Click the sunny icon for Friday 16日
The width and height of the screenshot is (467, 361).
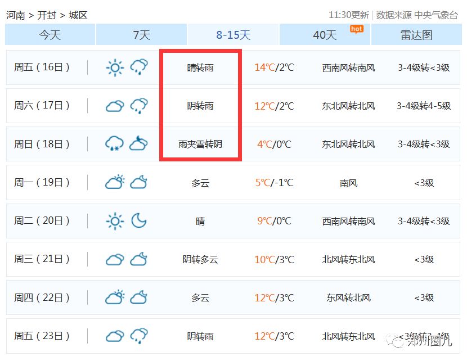(115, 68)
